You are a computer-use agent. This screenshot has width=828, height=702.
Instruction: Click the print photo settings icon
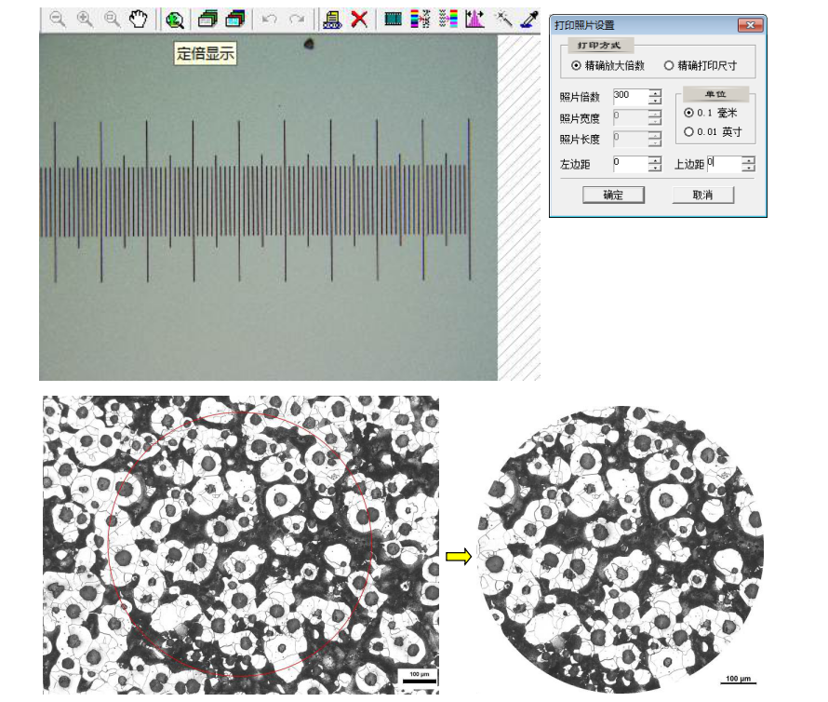(330, 19)
